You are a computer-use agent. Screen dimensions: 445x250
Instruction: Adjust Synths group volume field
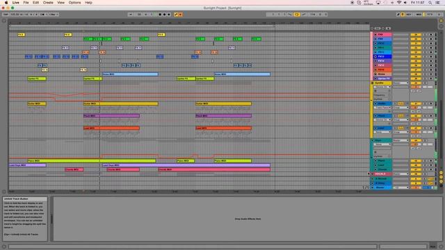(416, 87)
